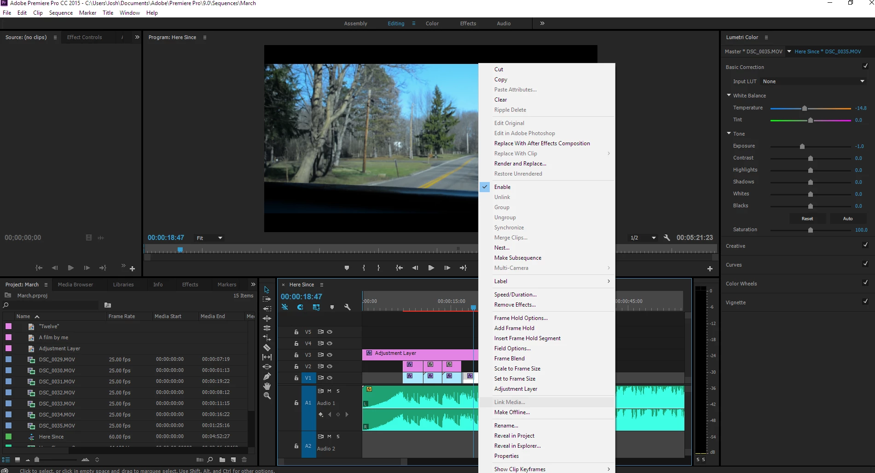The image size is (875, 473).
Task: Collapse the White Balance section
Action: point(729,95)
